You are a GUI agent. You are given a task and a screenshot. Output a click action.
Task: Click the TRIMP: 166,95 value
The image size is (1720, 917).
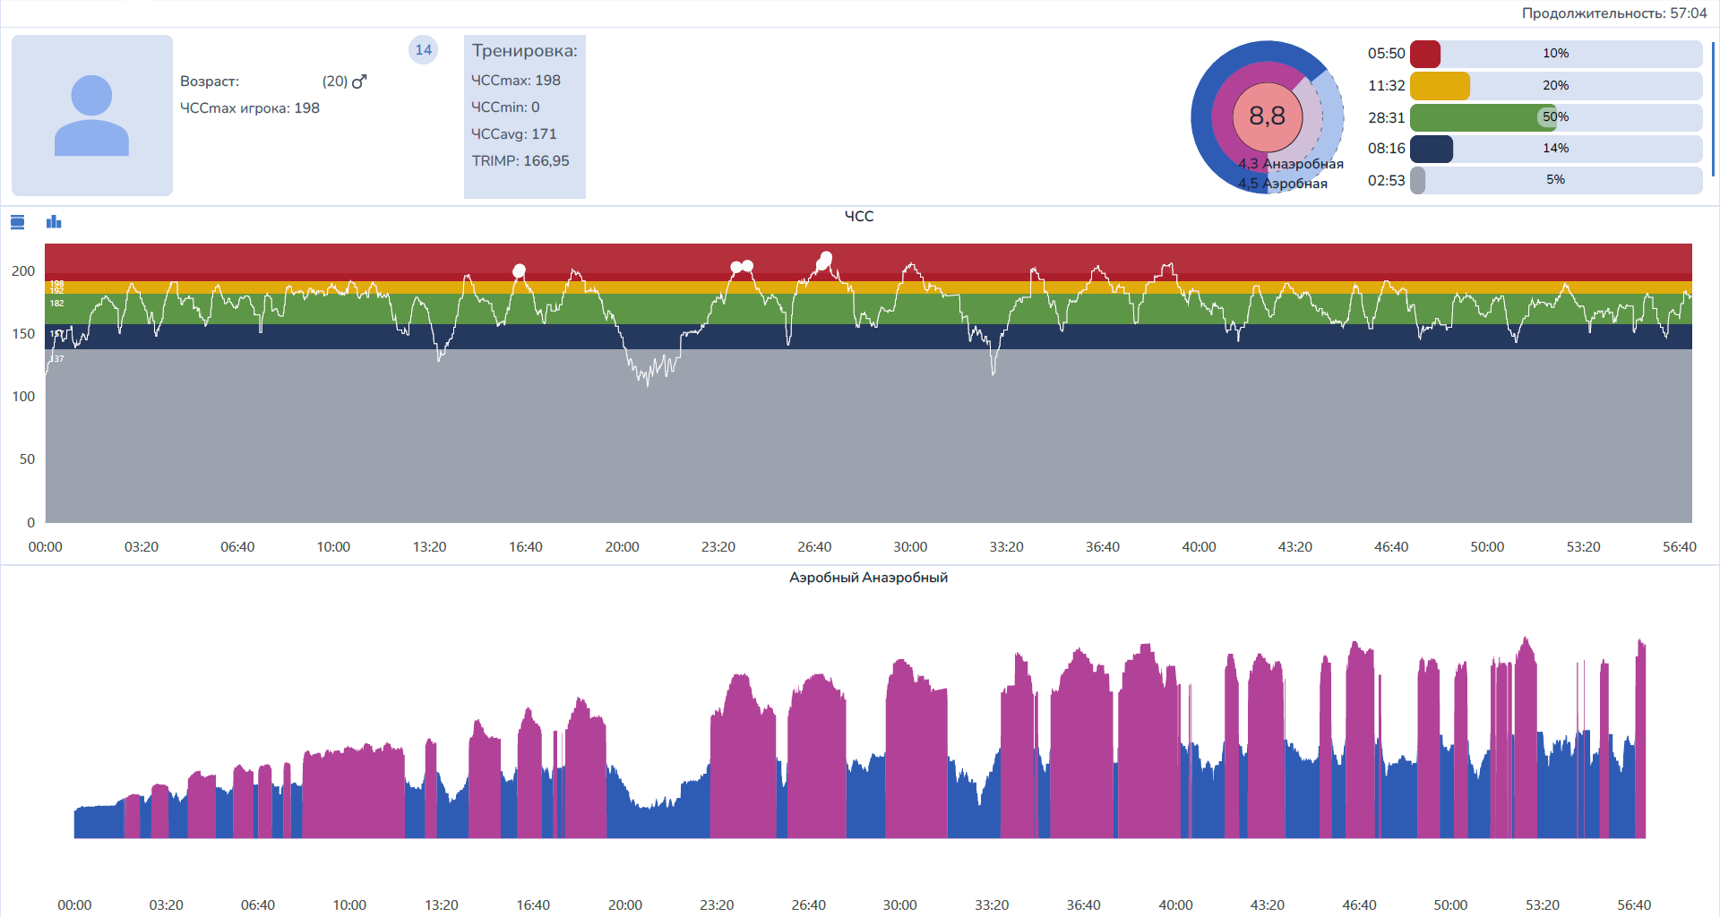pyautogui.click(x=520, y=161)
